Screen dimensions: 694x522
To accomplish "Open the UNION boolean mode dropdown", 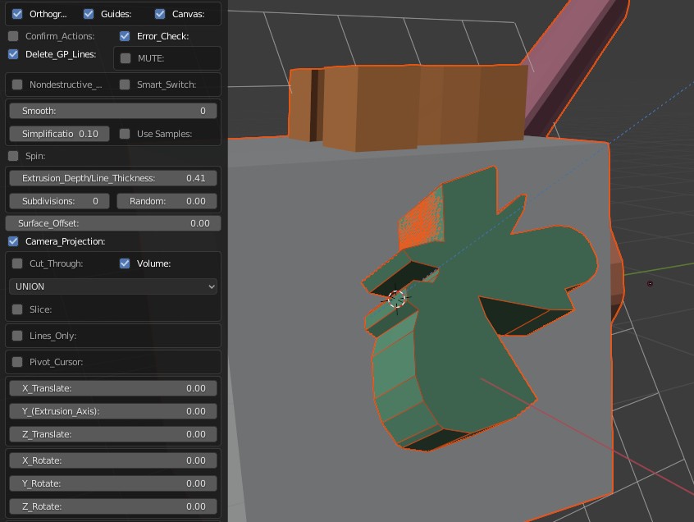I will point(114,286).
